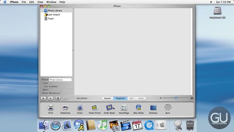Click the @ spring website icon in Dock

(178, 125)
